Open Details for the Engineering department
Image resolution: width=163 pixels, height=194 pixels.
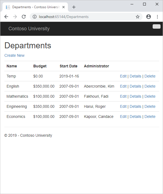[x=135, y=106]
